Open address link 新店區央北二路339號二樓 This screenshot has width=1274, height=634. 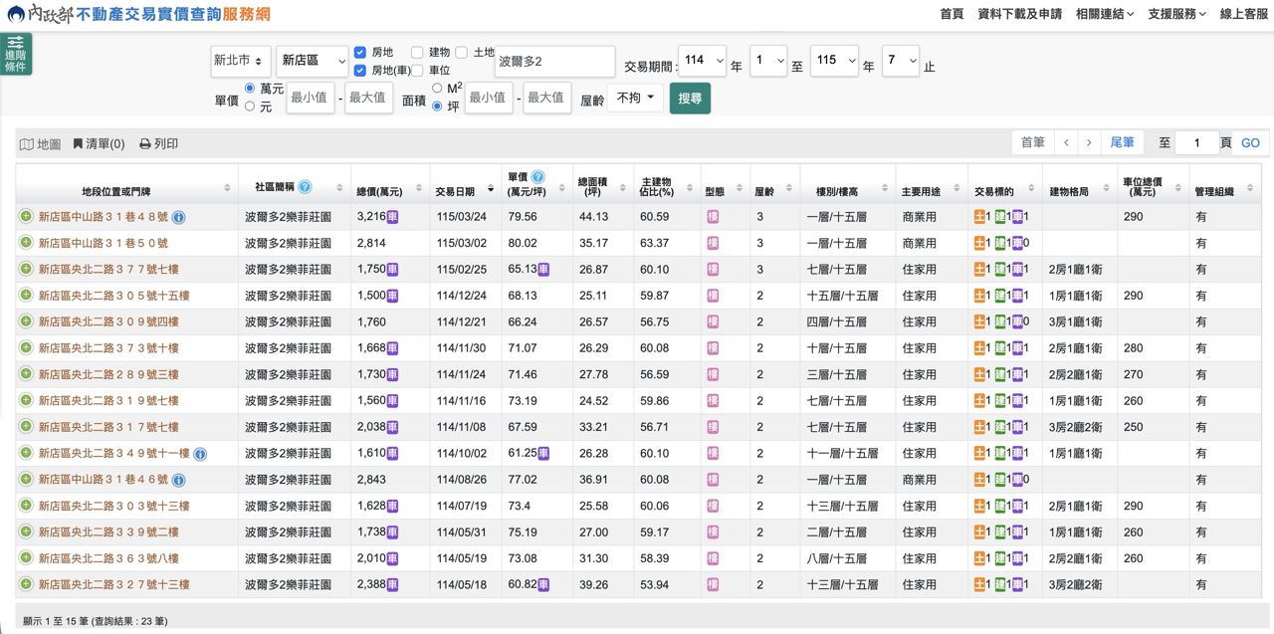(x=108, y=531)
